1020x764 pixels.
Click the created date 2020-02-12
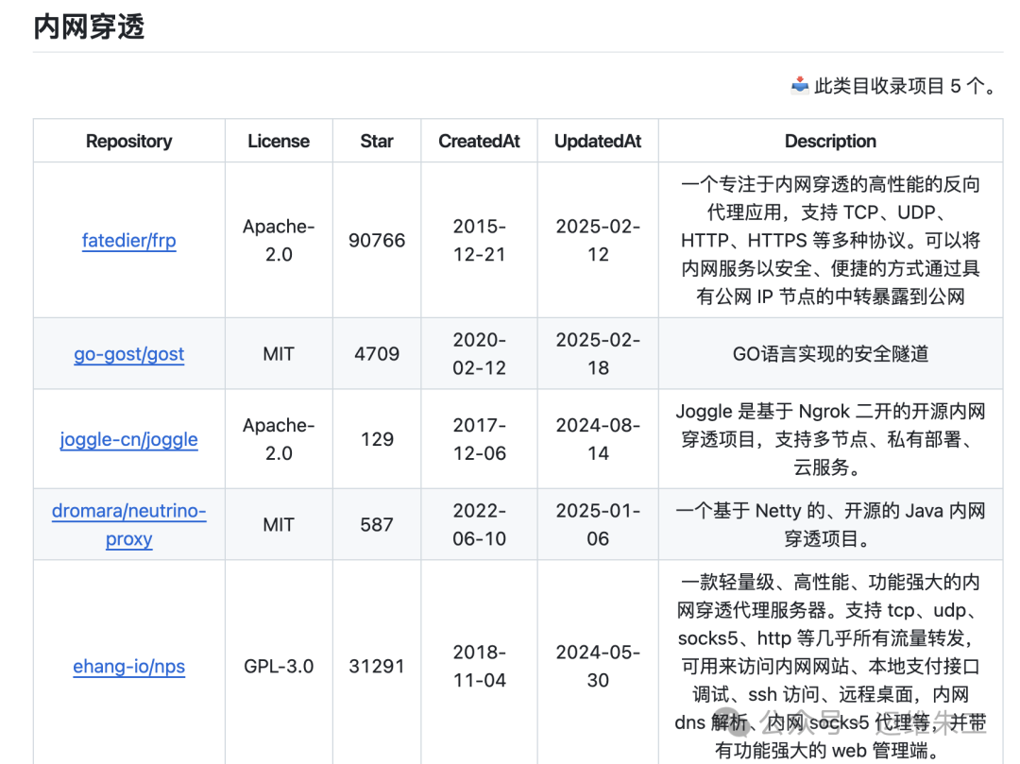pos(479,354)
